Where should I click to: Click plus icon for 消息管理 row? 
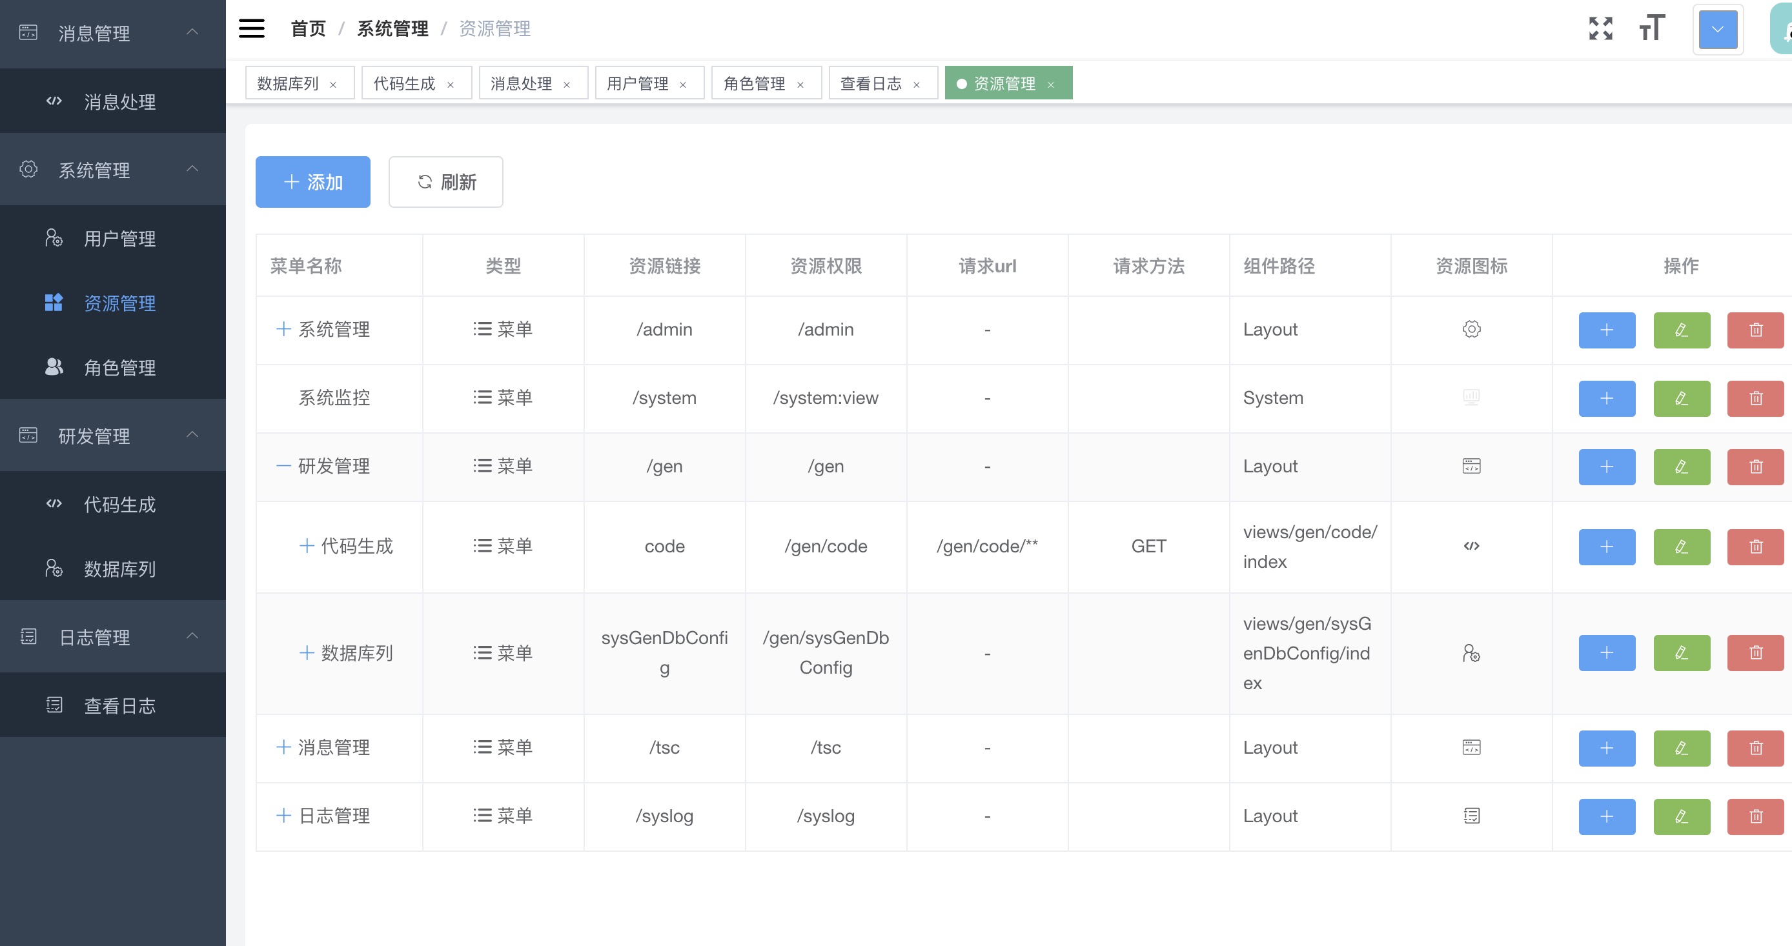coord(1606,748)
